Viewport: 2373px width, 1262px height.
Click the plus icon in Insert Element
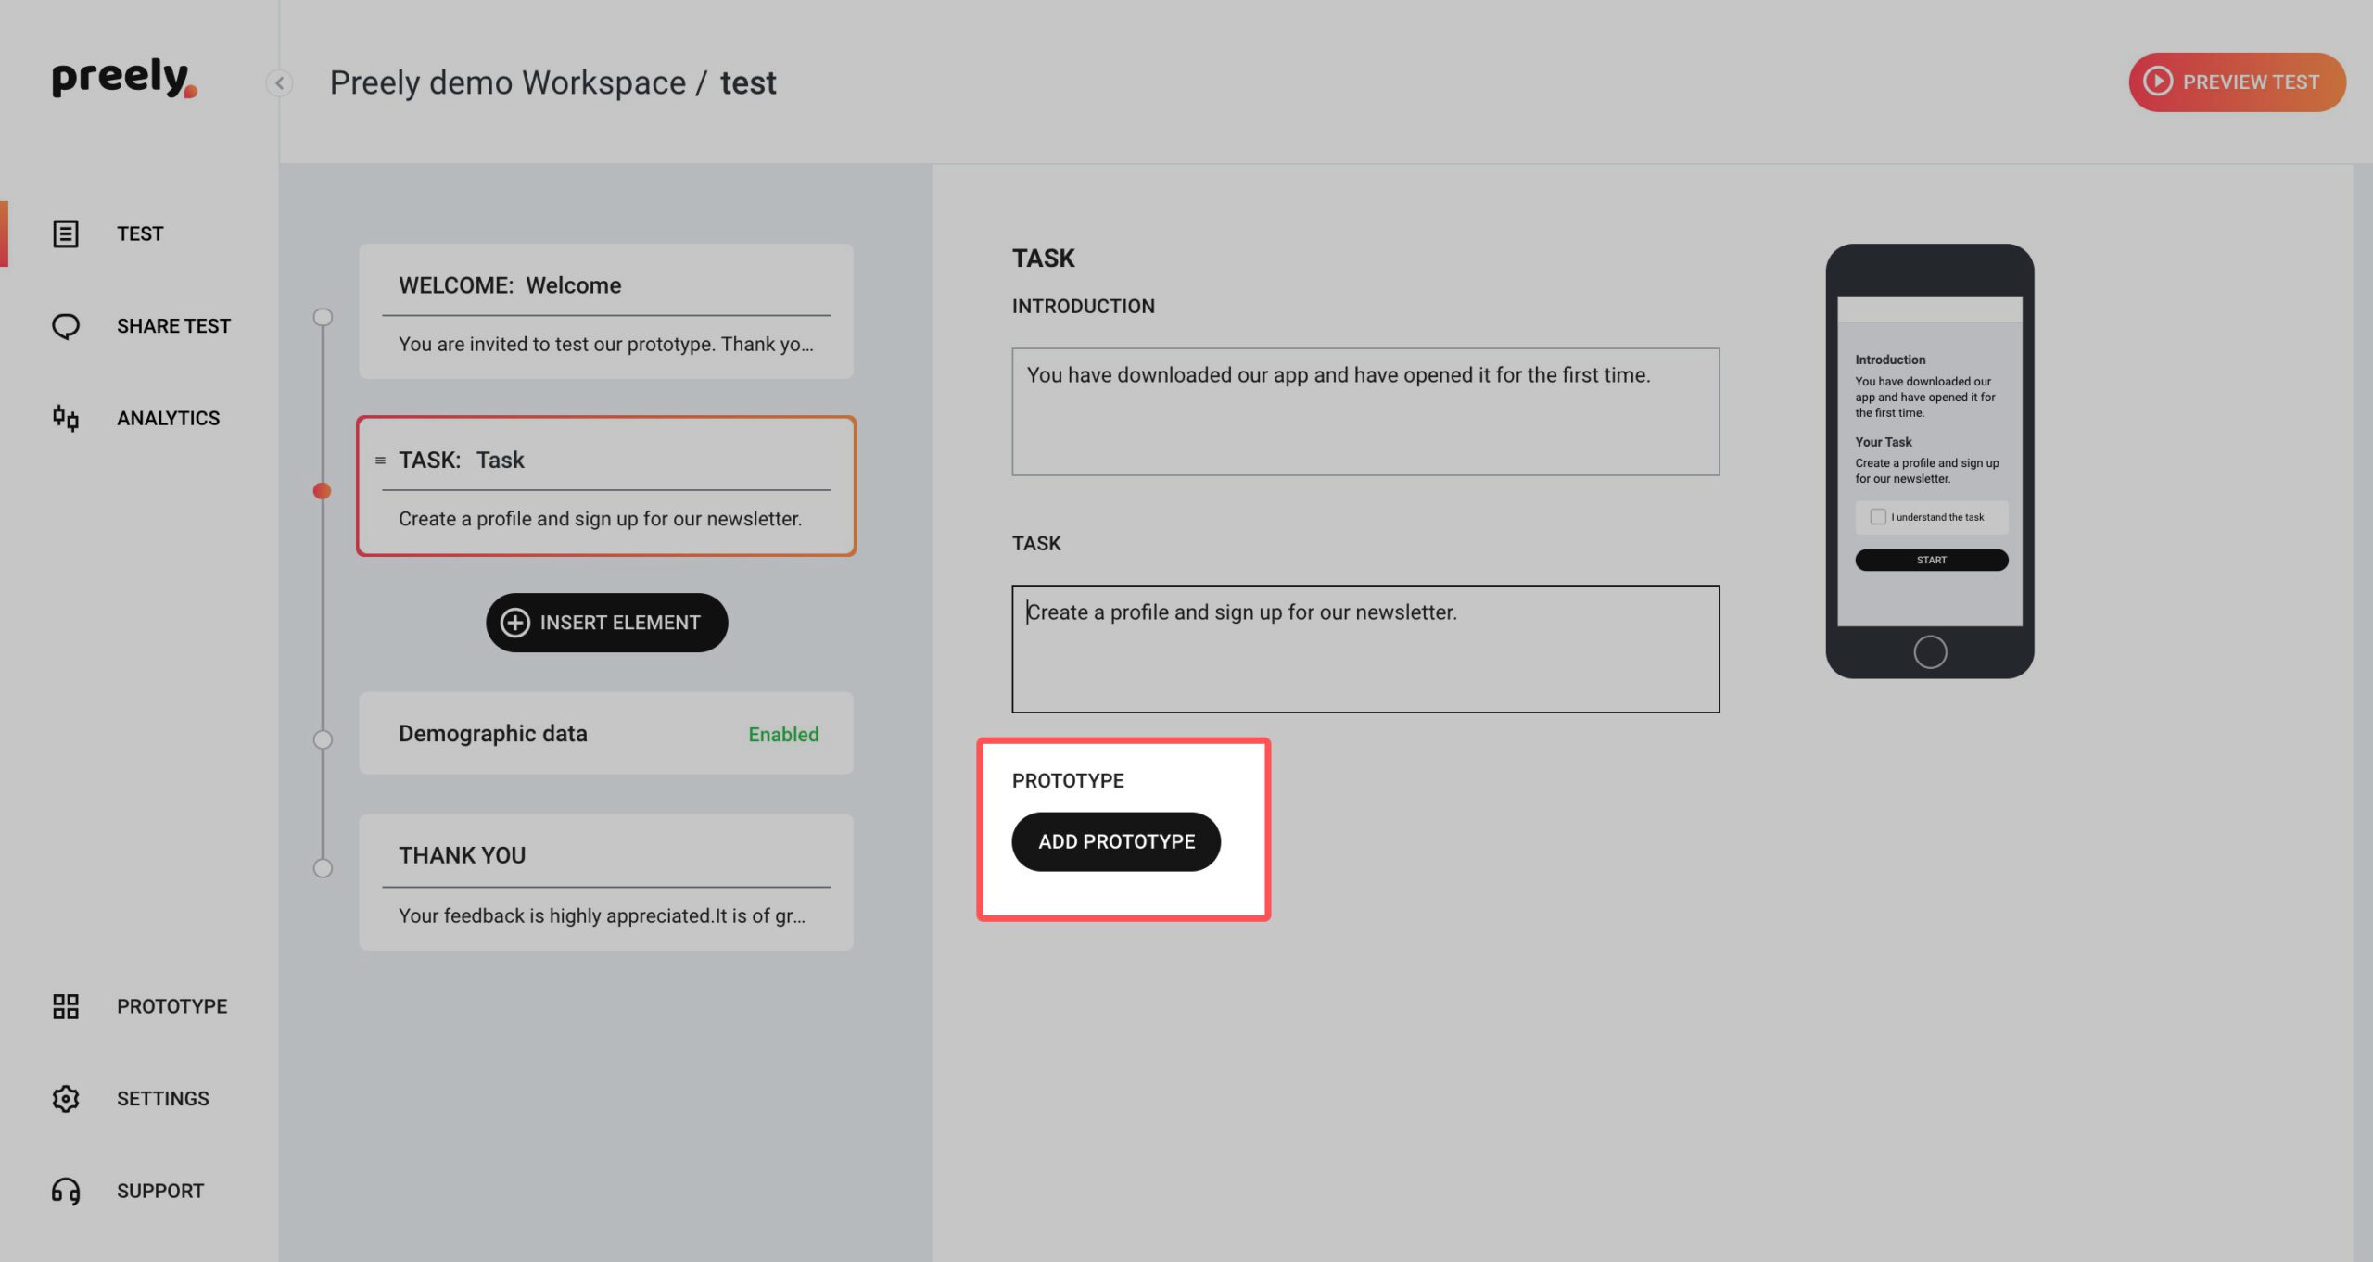point(515,623)
